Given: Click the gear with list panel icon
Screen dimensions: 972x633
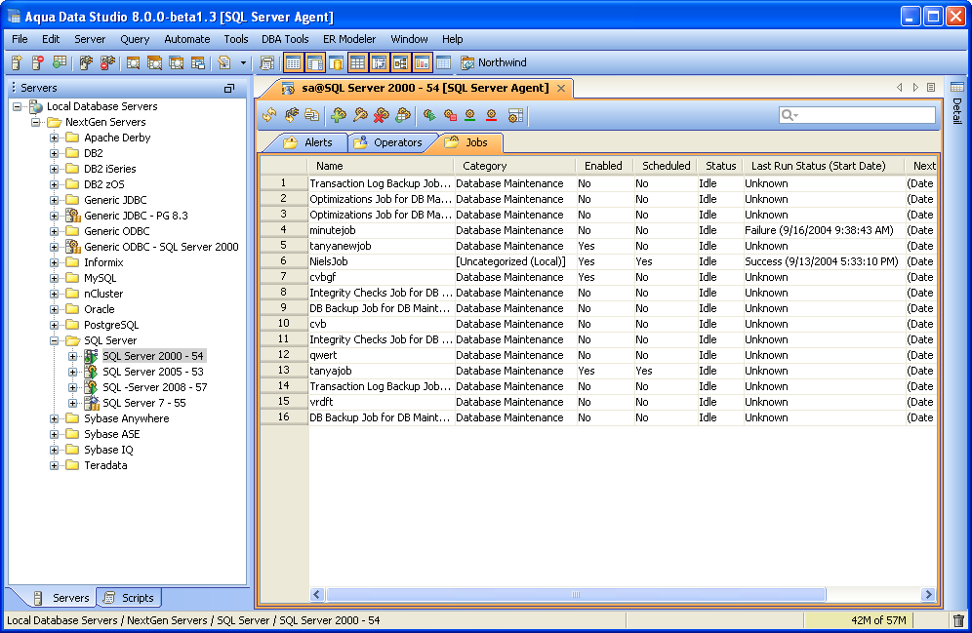Looking at the screenshot, I should pos(515,115).
